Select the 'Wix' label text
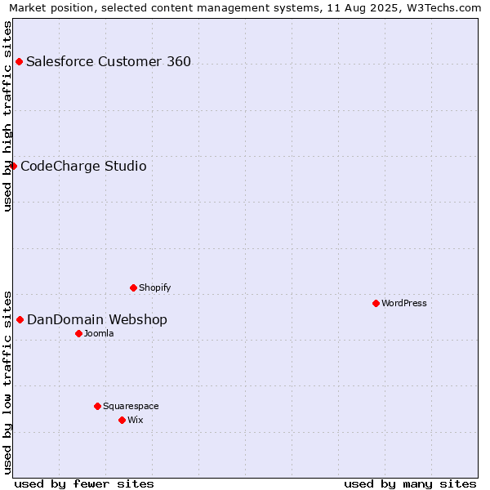 [136, 420]
